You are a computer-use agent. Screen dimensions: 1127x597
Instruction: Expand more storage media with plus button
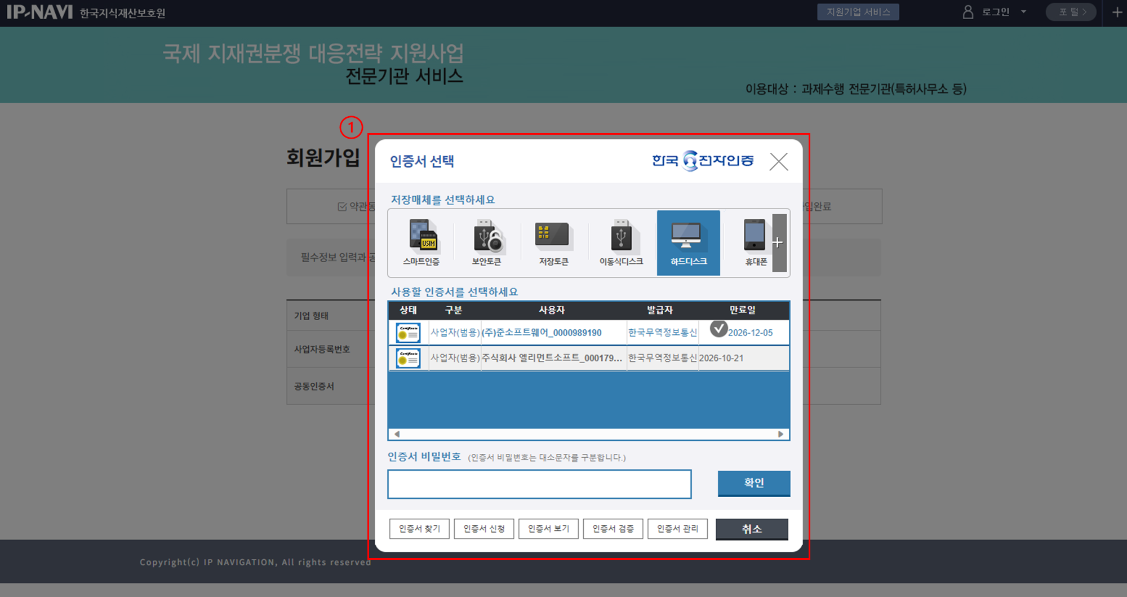coord(778,242)
